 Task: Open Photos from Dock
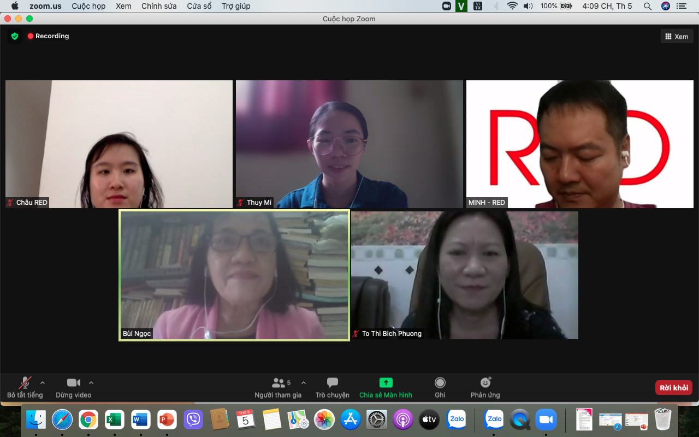(324, 420)
